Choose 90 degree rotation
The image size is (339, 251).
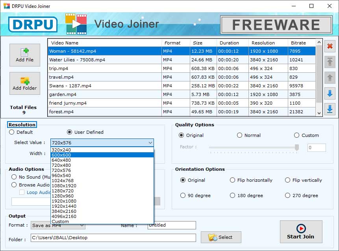pos(183,196)
